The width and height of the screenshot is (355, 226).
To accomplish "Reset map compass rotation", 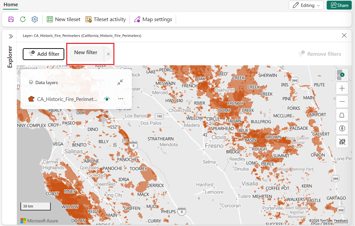I will pos(342,128).
